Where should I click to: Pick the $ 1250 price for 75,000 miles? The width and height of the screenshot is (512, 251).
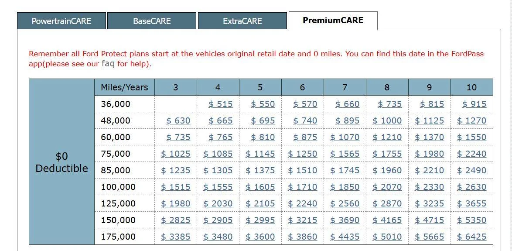click(302, 154)
